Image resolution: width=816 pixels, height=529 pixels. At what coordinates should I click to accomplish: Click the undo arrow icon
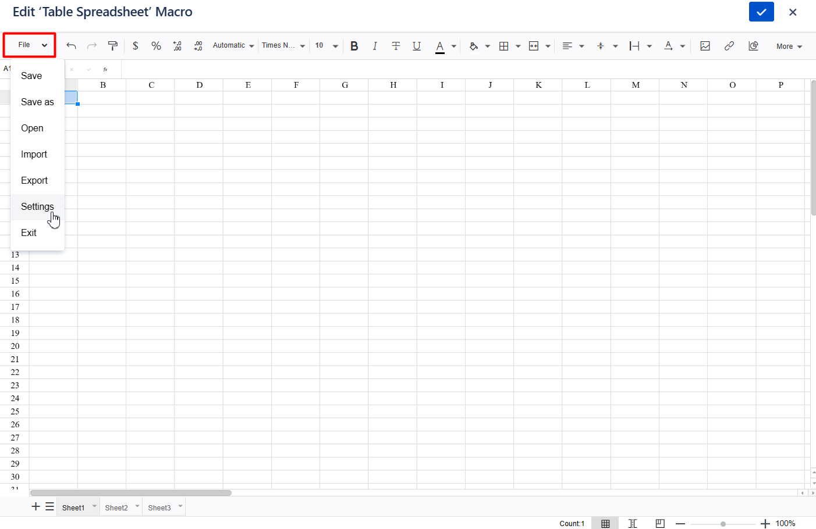[71, 46]
